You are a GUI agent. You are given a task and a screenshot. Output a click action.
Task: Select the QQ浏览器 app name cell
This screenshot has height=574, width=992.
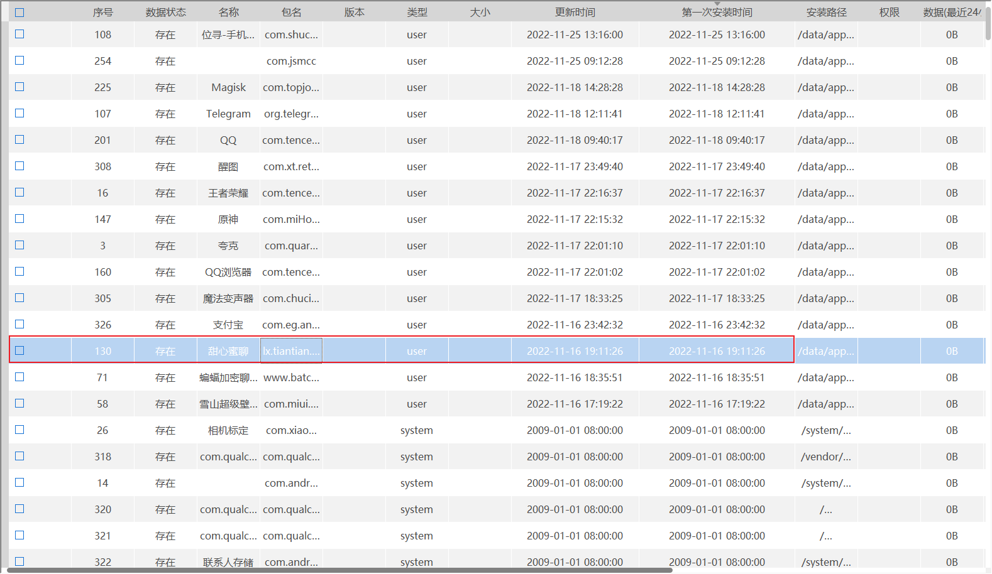tap(228, 272)
